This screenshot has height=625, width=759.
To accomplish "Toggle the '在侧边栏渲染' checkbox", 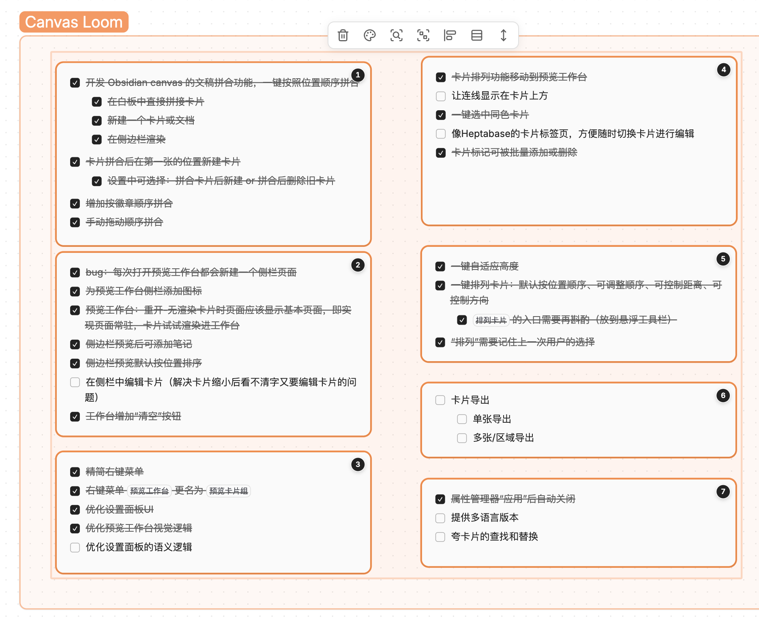I will click(96, 140).
